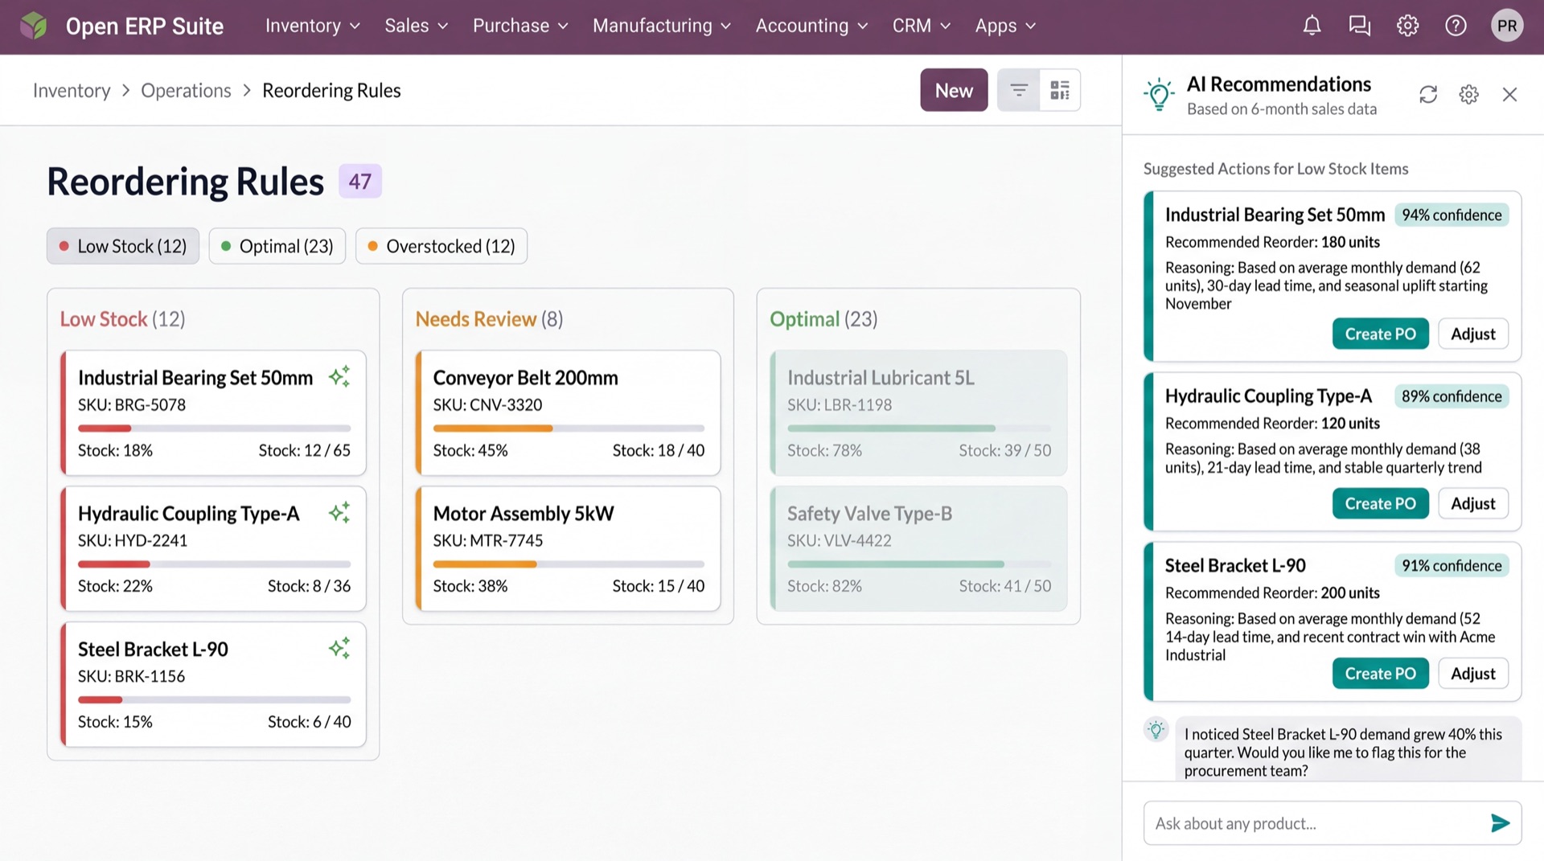Click AI sparkle icon on Hydraulic Coupling Type-A card

339,512
